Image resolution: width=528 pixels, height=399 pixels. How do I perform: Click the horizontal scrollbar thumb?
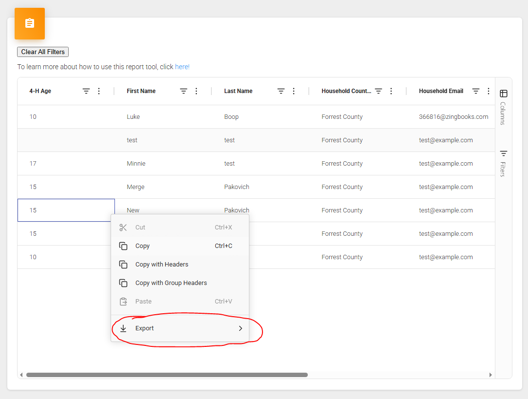pos(167,375)
